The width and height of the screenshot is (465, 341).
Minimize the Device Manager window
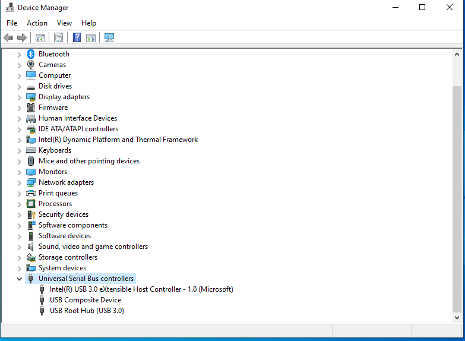tap(396, 7)
